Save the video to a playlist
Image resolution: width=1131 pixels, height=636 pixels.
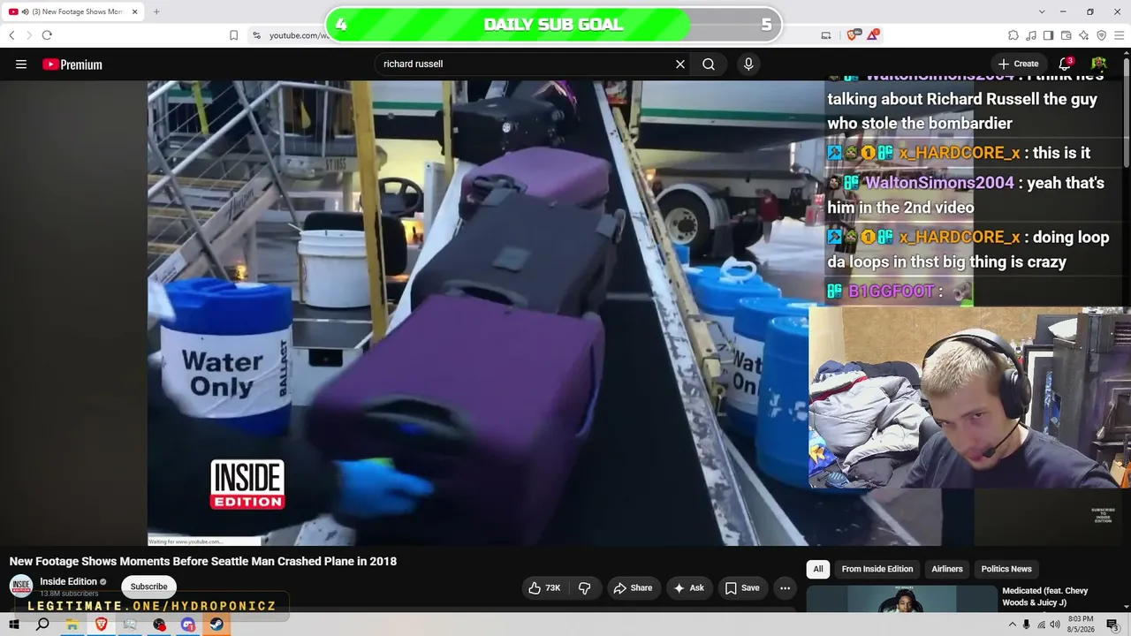pos(742,587)
